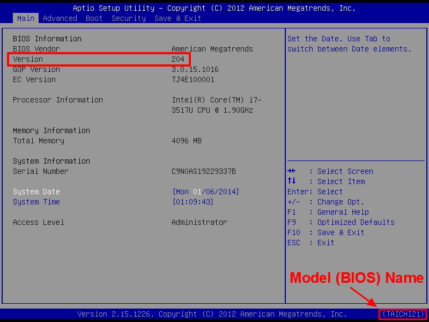Viewport: 429px width, 322px height.
Task: Click the System Date label
Action: 36,192
